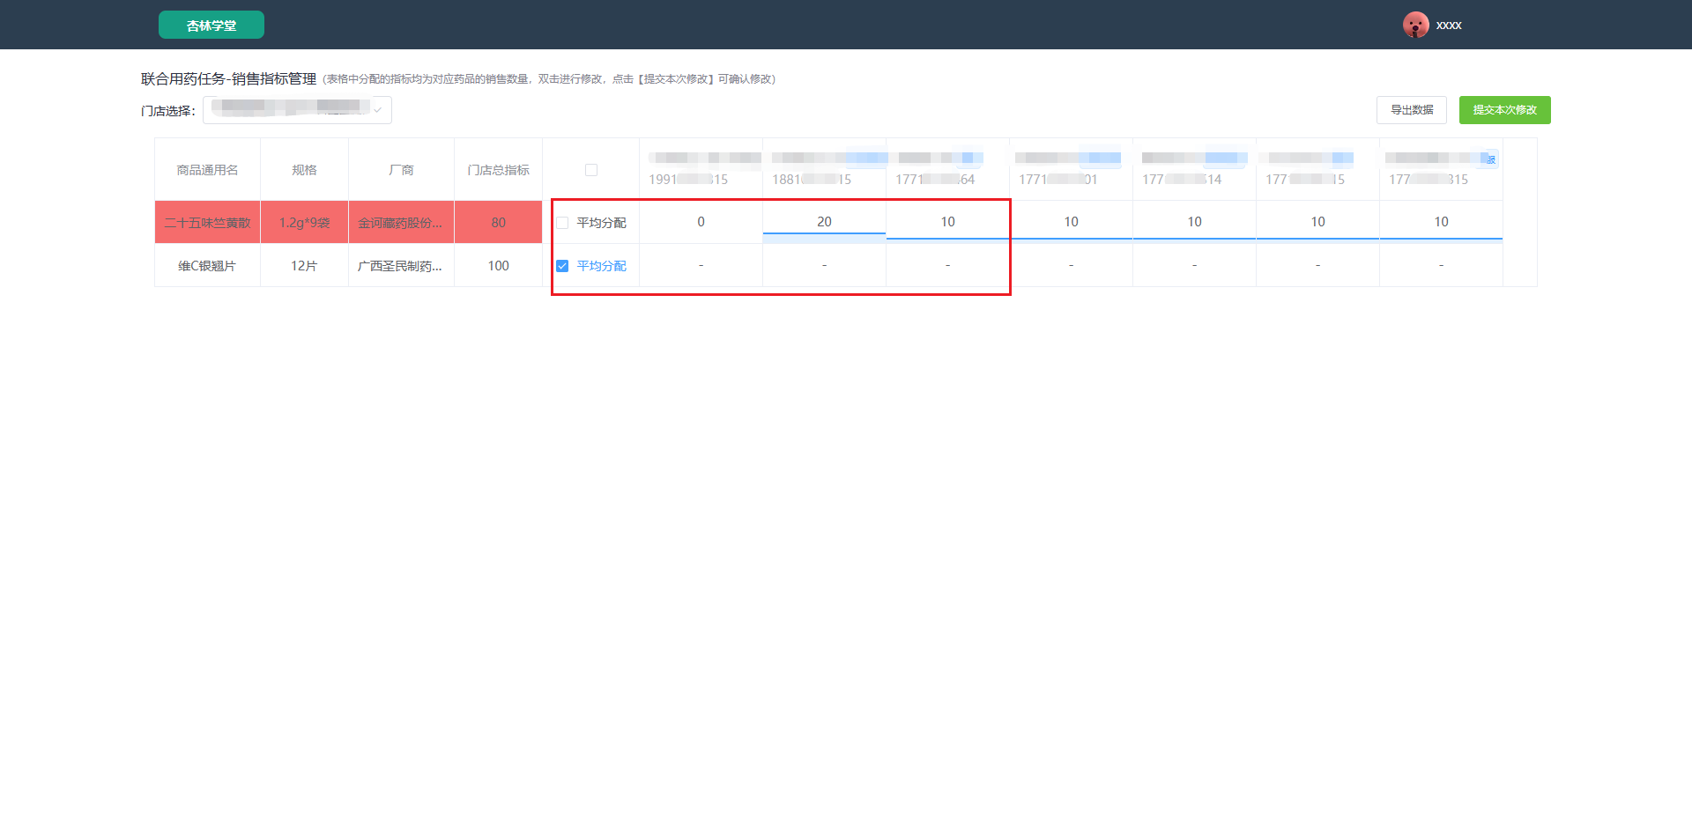Select the 10 cell under column ending 64

(x=947, y=222)
